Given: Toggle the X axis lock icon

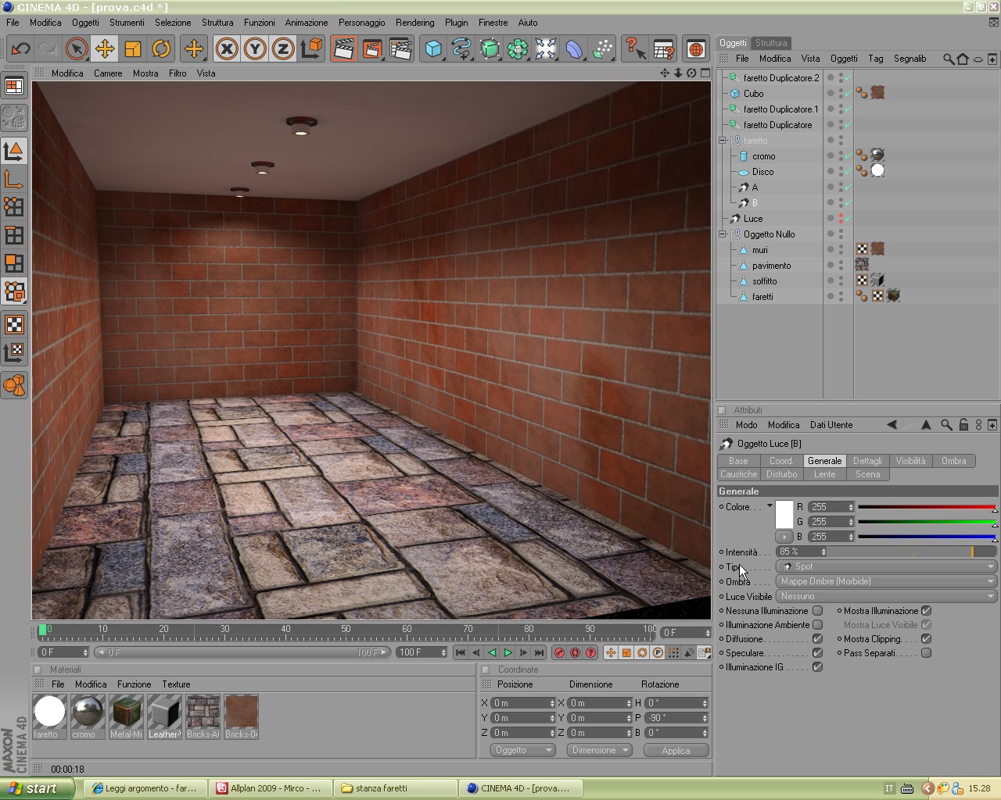Looking at the screenshot, I should click(227, 48).
